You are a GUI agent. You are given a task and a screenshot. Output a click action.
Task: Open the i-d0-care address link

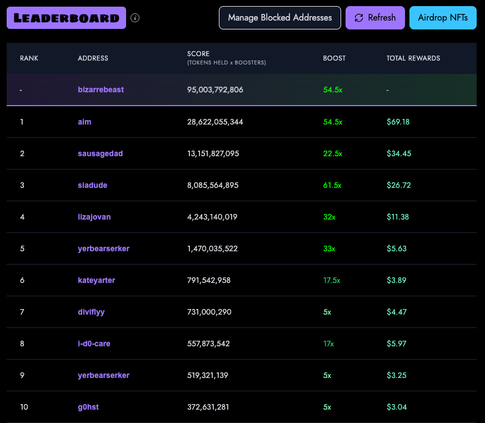pos(94,344)
